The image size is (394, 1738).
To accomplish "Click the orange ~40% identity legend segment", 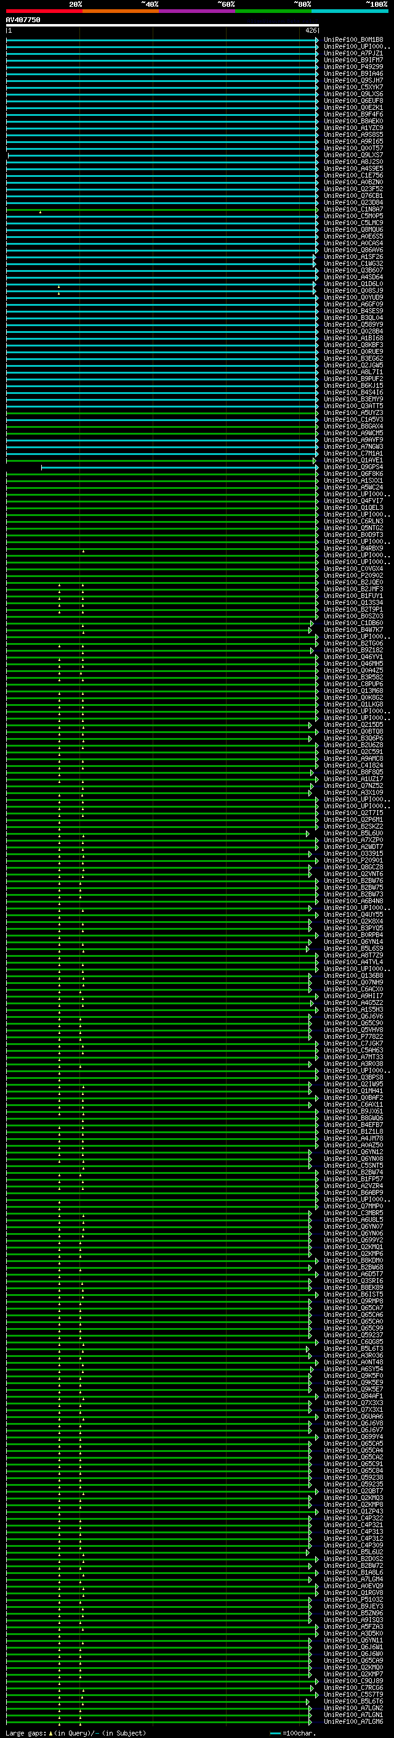I will (x=121, y=11).
